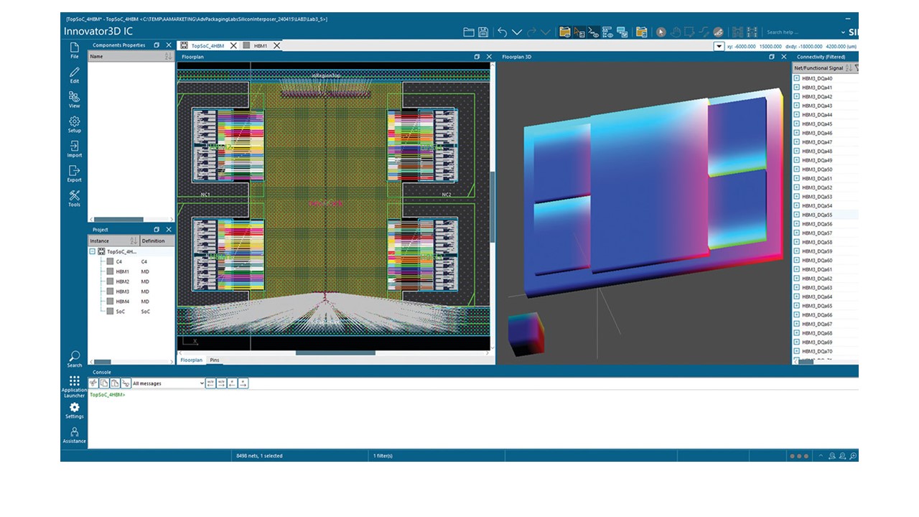Screen dimensions: 919x517
Task: Click the round measure tool icon
Action: pyautogui.click(x=718, y=32)
